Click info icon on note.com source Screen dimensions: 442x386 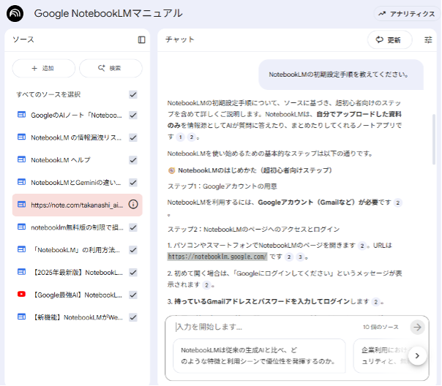[133, 205]
